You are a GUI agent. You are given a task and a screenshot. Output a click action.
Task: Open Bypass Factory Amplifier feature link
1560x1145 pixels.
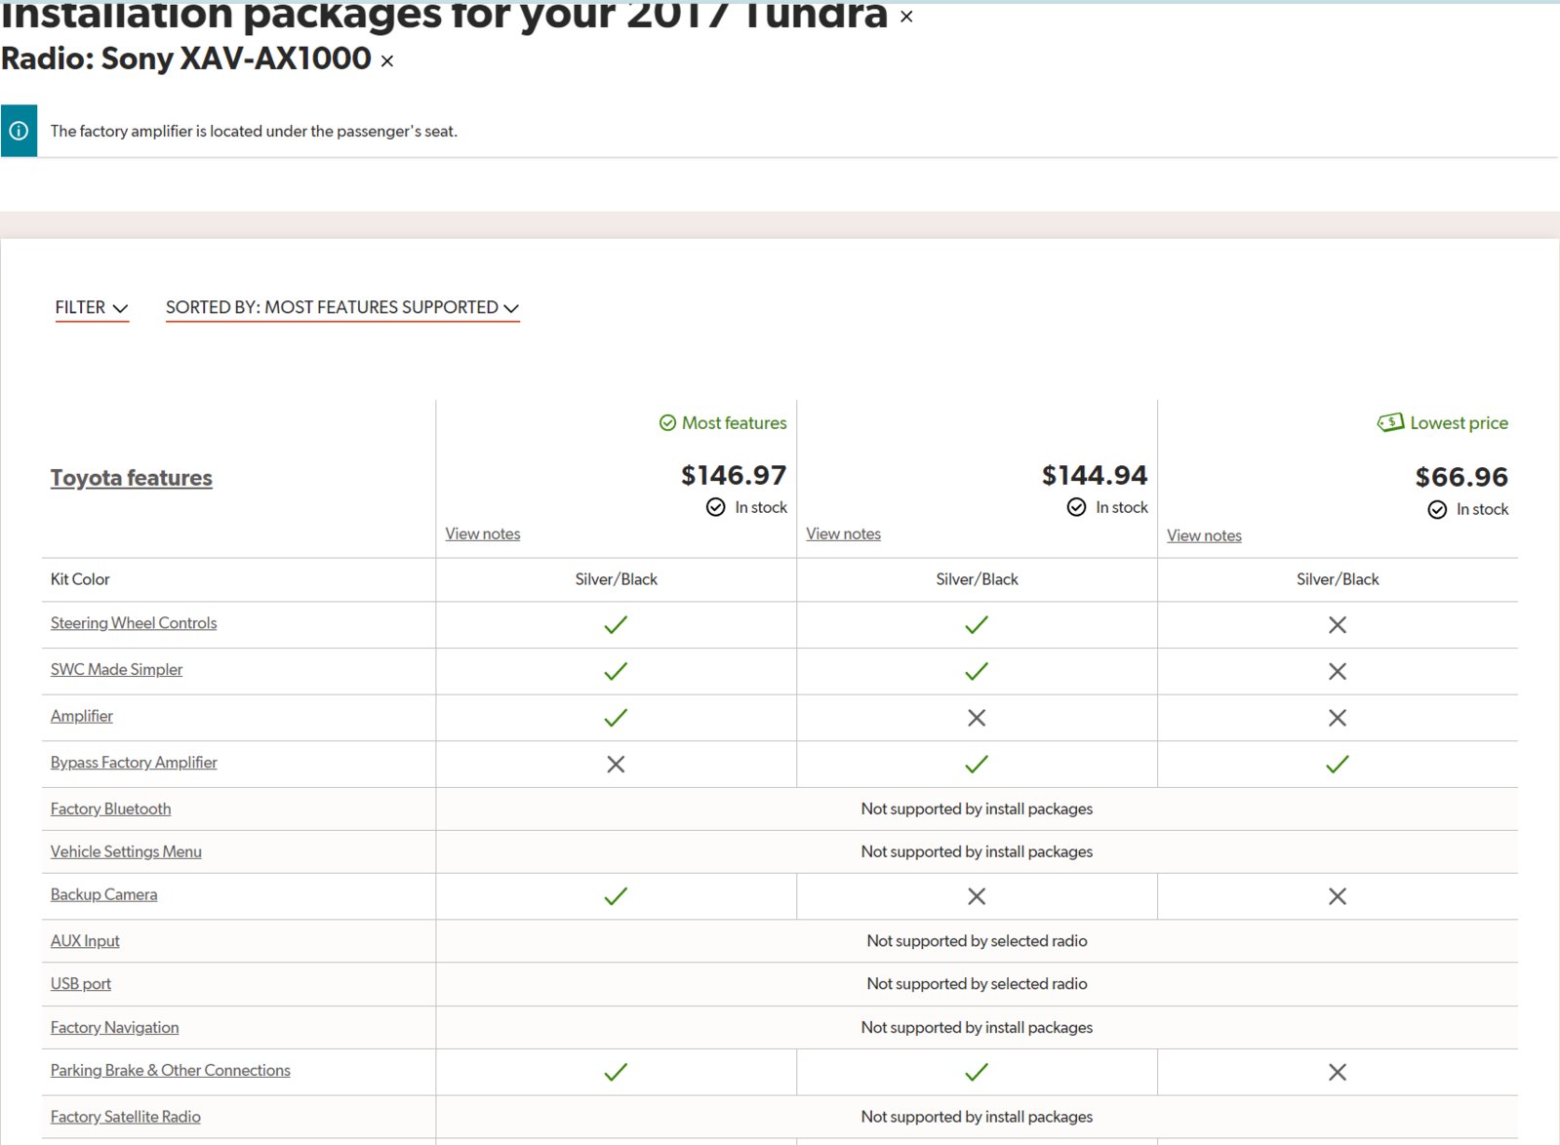point(134,763)
